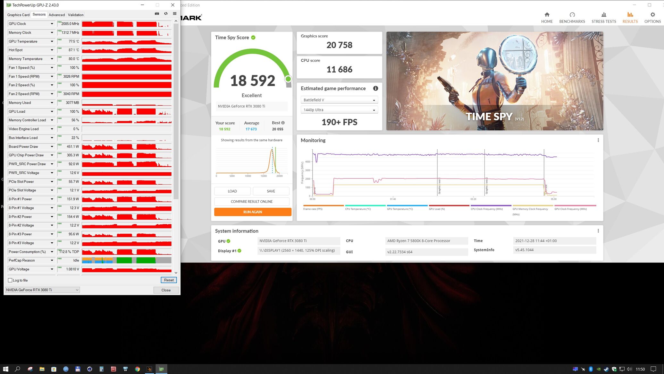The width and height of the screenshot is (664, 374).
Task: Open qBittorrent from the taskbar
Action: coord(66,369)
